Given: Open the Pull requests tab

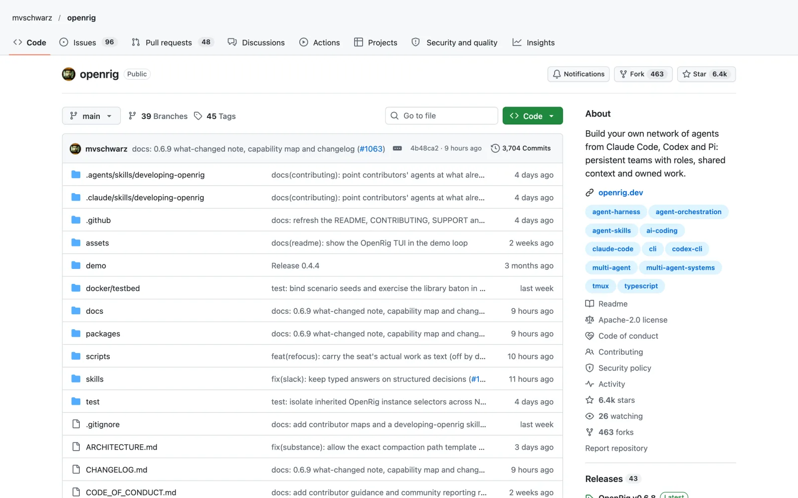Looking at the screenshot, I should 173,42.
